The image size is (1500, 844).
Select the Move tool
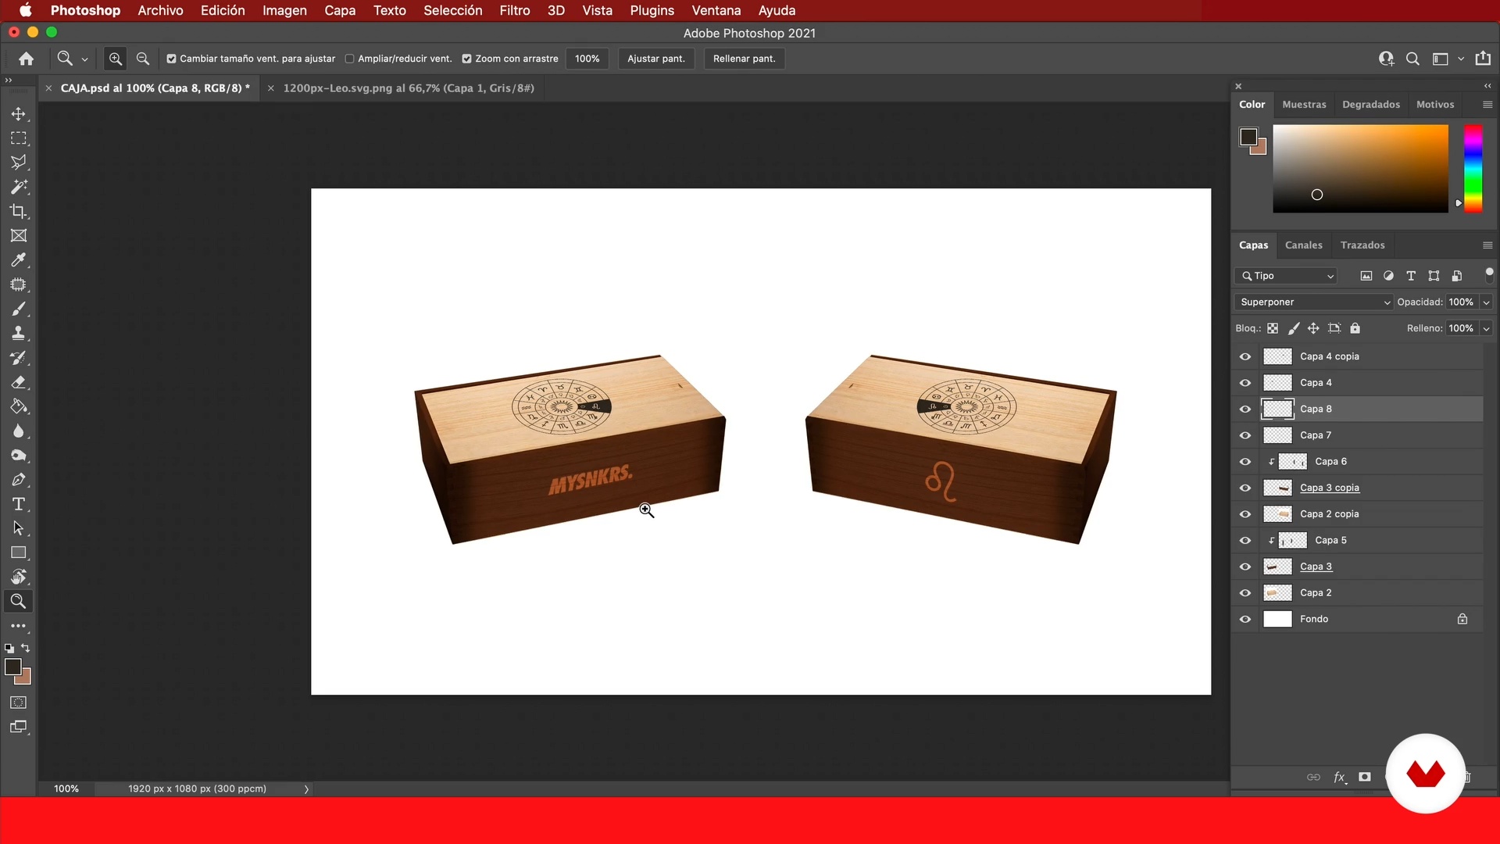click(x=19, y=114)
